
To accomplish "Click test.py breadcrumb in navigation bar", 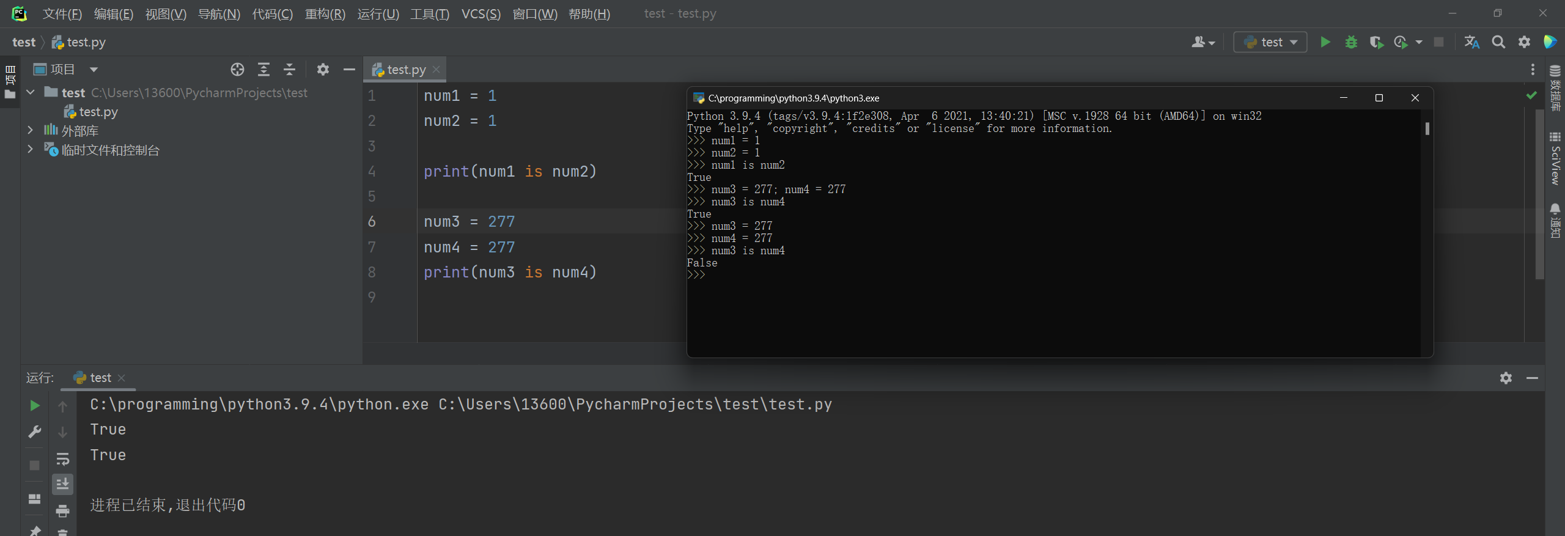I will point(79,42).
